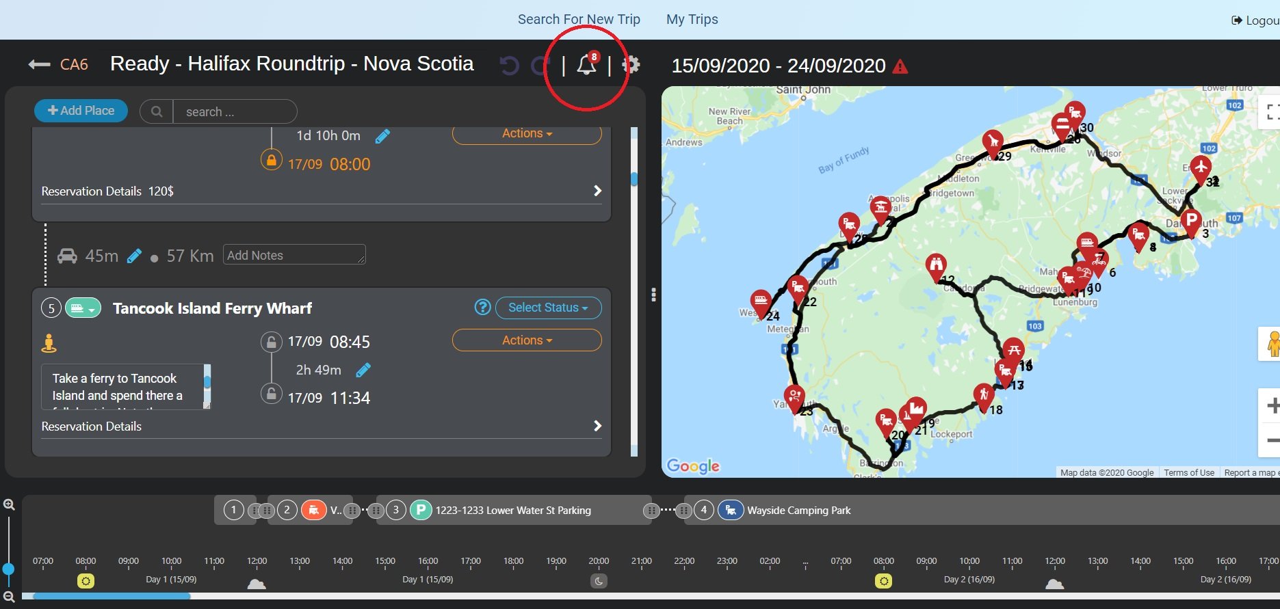The height and width of the screenshot is (609, 1280).
Task: Zoom out on the map
Action: (x=1272, y=440)
